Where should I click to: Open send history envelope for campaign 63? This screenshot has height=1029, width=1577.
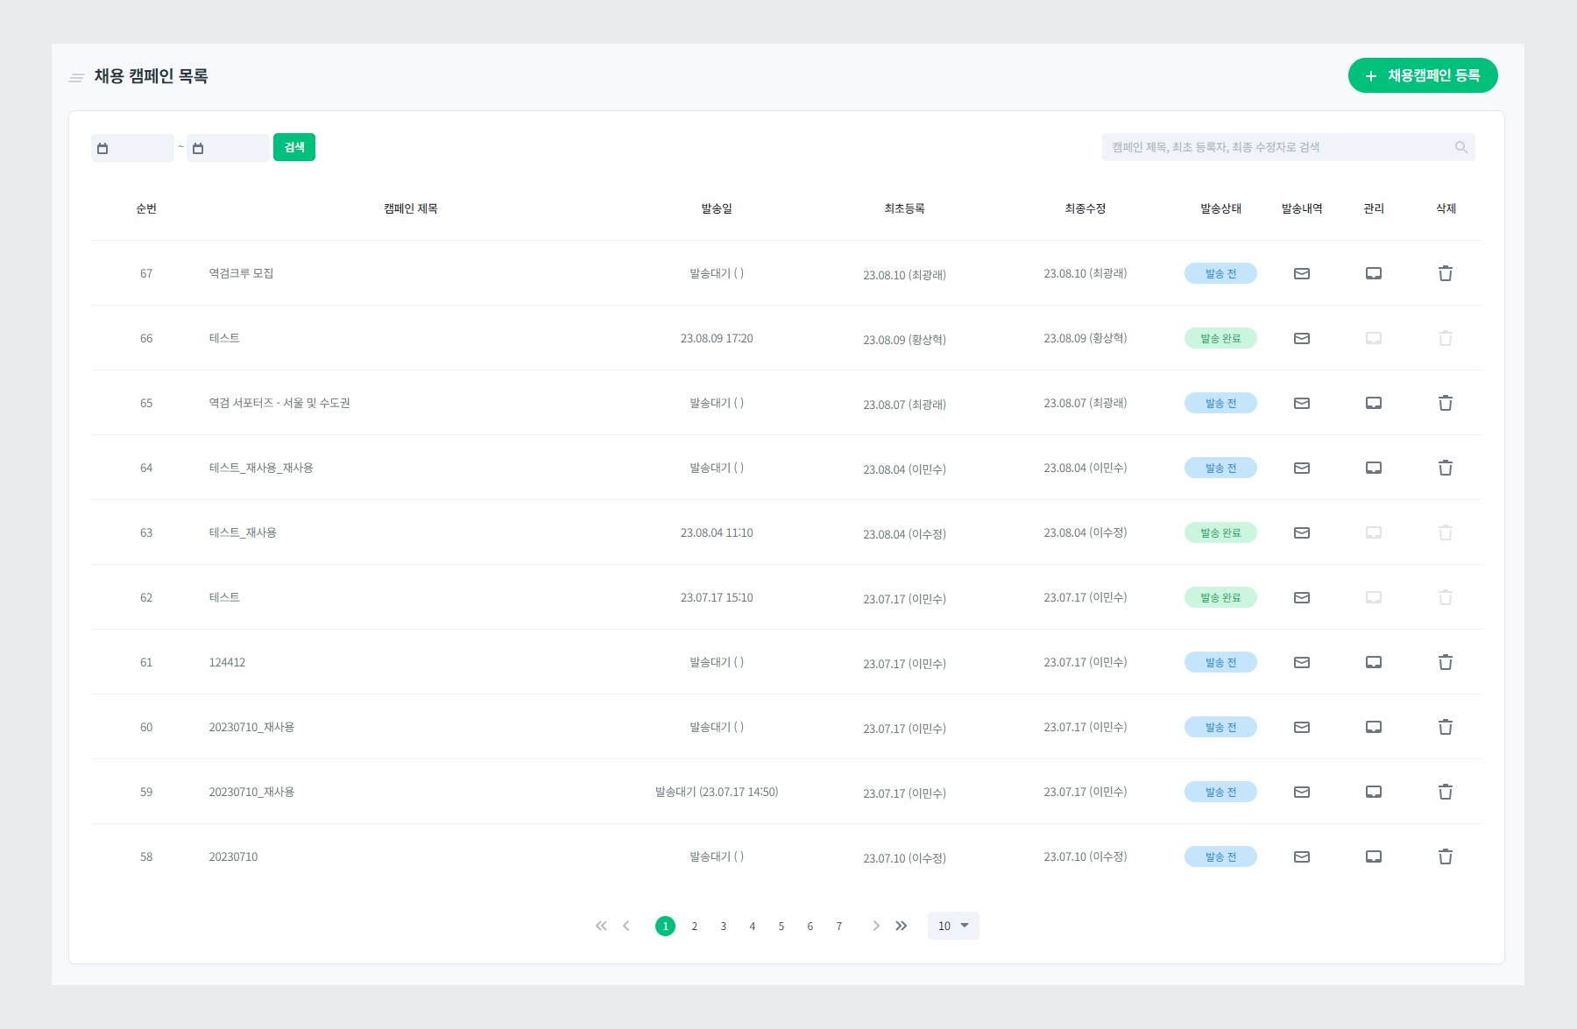point(1302,532)
